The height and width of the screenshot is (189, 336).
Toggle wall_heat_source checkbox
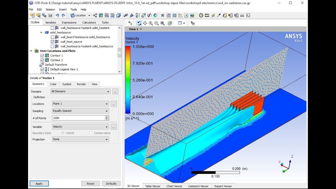coord(52,41)
